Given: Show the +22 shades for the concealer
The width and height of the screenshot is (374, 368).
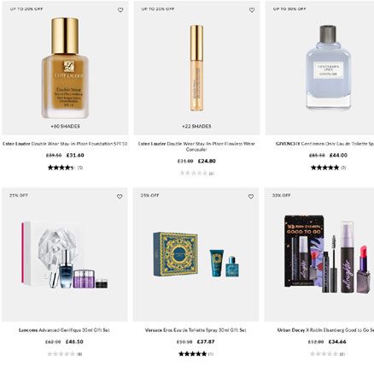Looking at the screenshot, I should point(196,126).
